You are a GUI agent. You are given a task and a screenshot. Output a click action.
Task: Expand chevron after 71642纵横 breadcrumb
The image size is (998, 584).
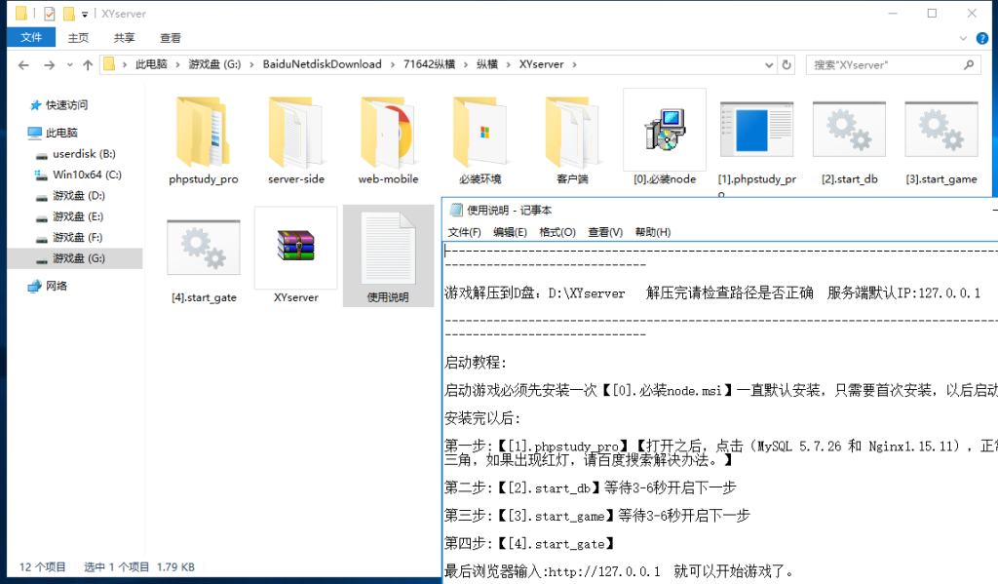click(466, 65)
